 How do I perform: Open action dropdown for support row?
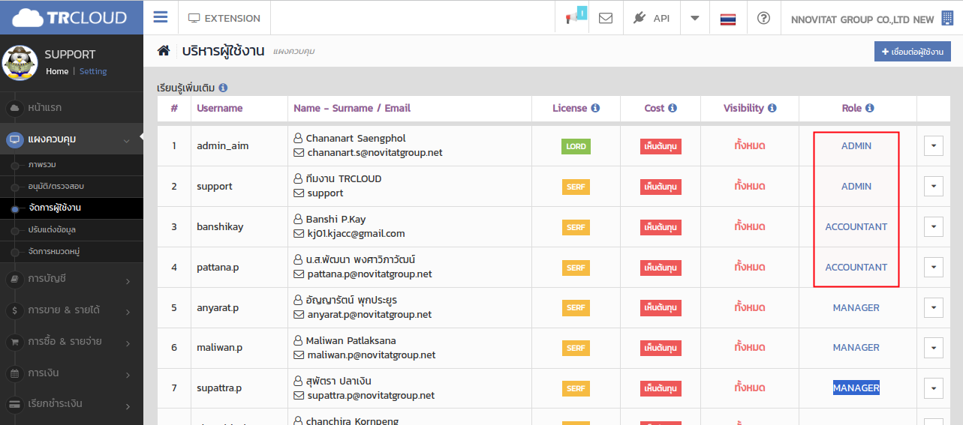(933, 186)
